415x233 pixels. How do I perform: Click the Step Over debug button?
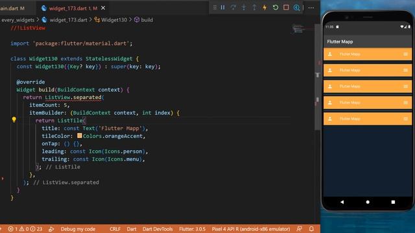[x=233, y=8]
